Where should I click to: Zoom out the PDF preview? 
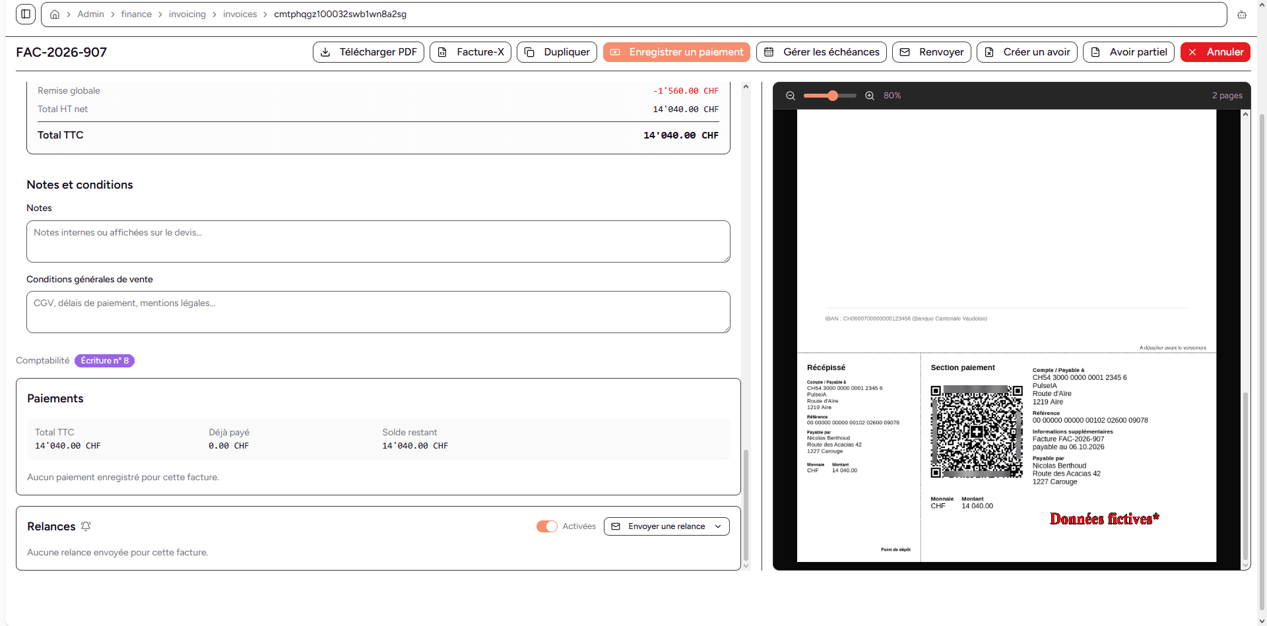coord(790,96)
